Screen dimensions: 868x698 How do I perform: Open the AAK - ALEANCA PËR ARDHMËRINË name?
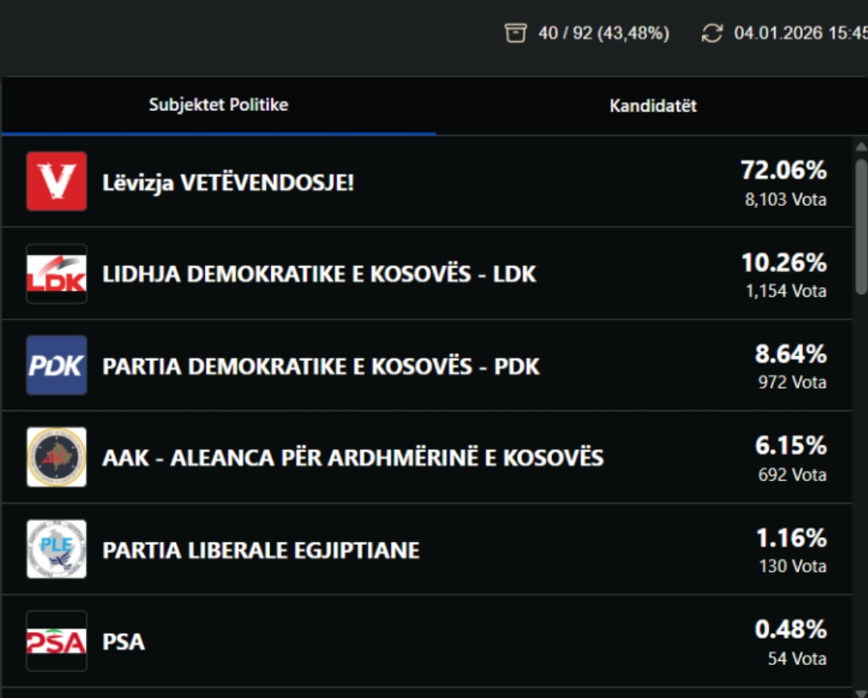353,458
